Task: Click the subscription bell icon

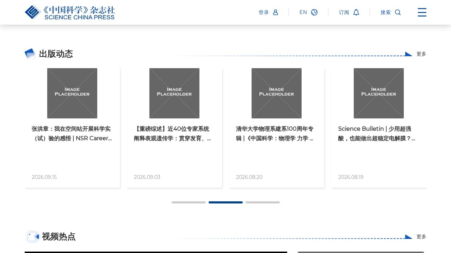Action: tap(356, 12)
